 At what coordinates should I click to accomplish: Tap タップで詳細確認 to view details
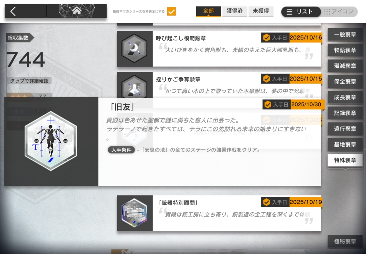tap(29, 81)
